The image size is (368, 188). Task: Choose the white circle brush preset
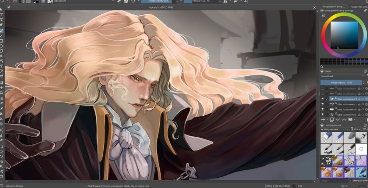click(361, 149)
